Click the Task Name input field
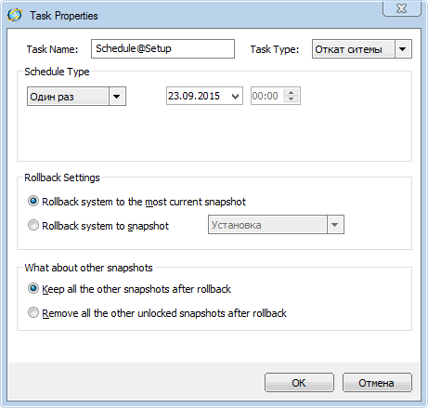This screenshot has width=428, height=408. click(162, 48)
